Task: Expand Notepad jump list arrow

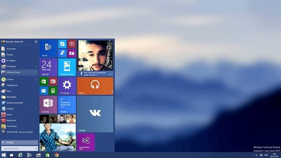Action: tap(36, 109)
